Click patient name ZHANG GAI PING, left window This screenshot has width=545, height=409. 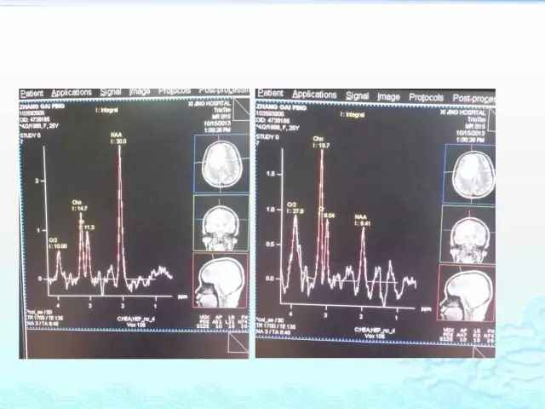pos(42,107)
